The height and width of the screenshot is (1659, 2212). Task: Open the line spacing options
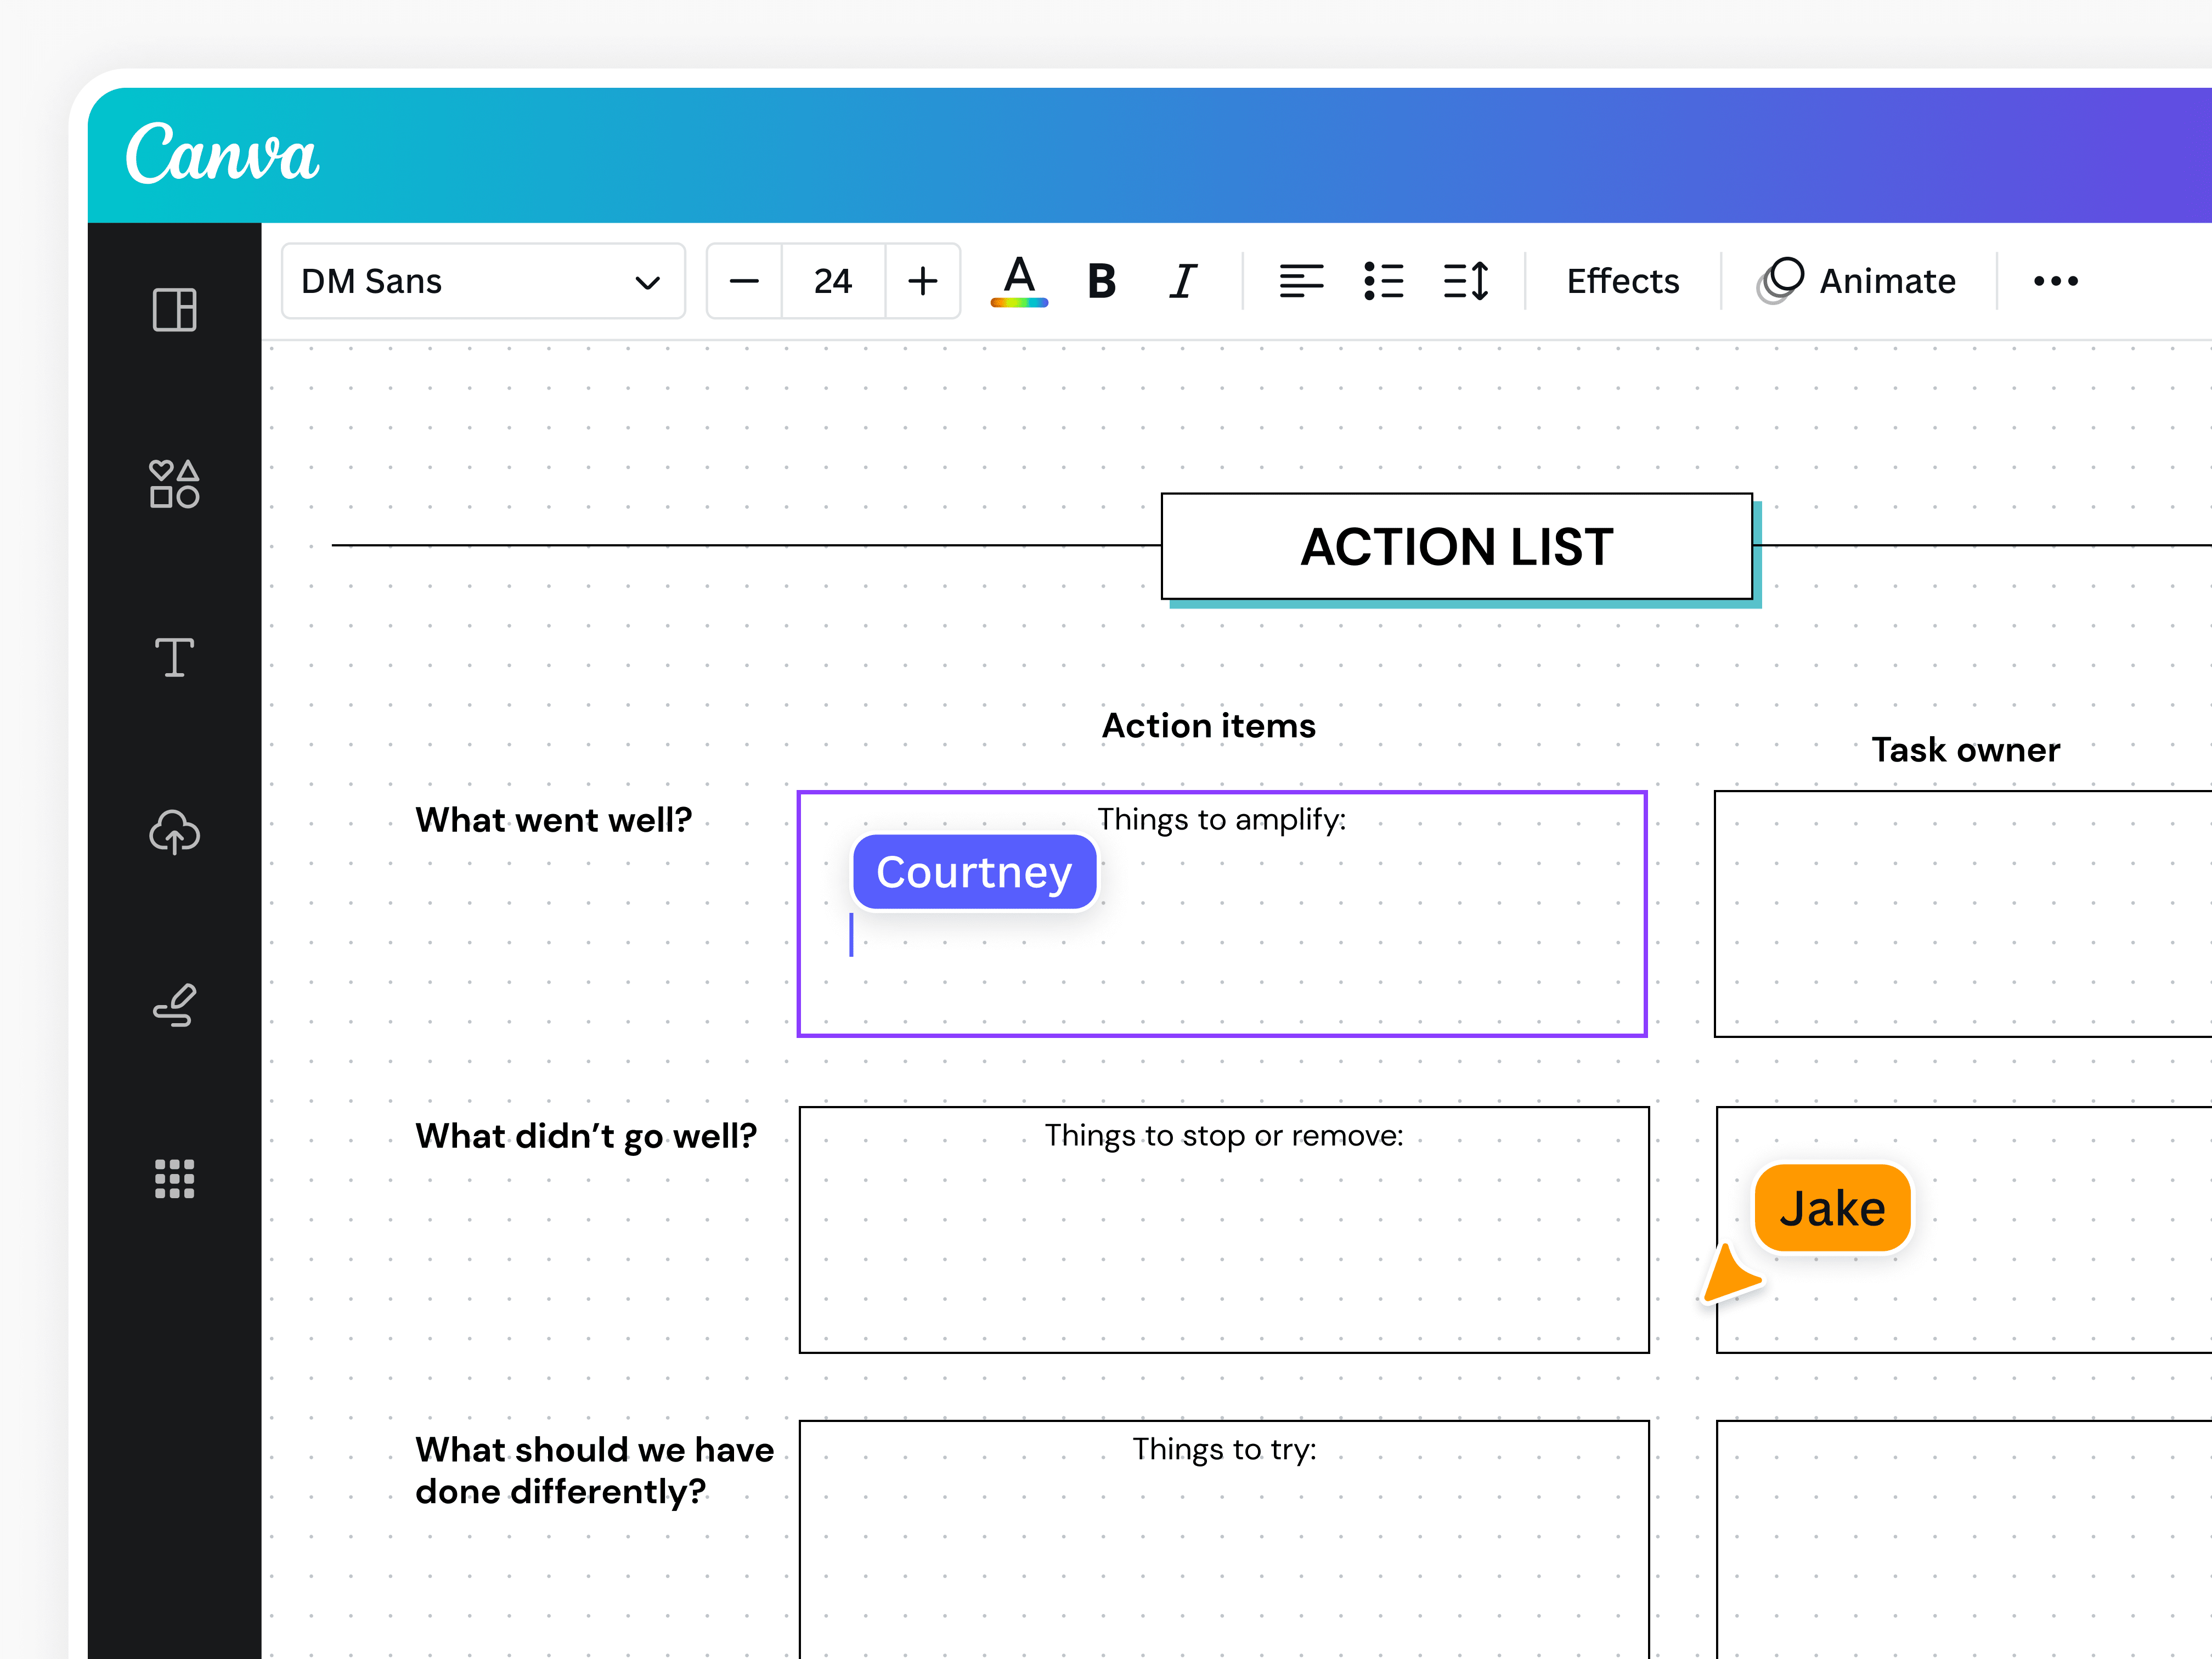click(x=1467, y=281)
